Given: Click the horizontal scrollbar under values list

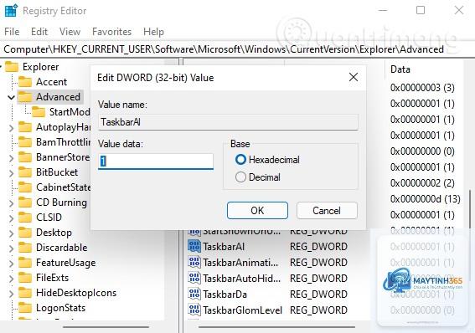Looking at the screenshot, I should (x=277, y=327).
